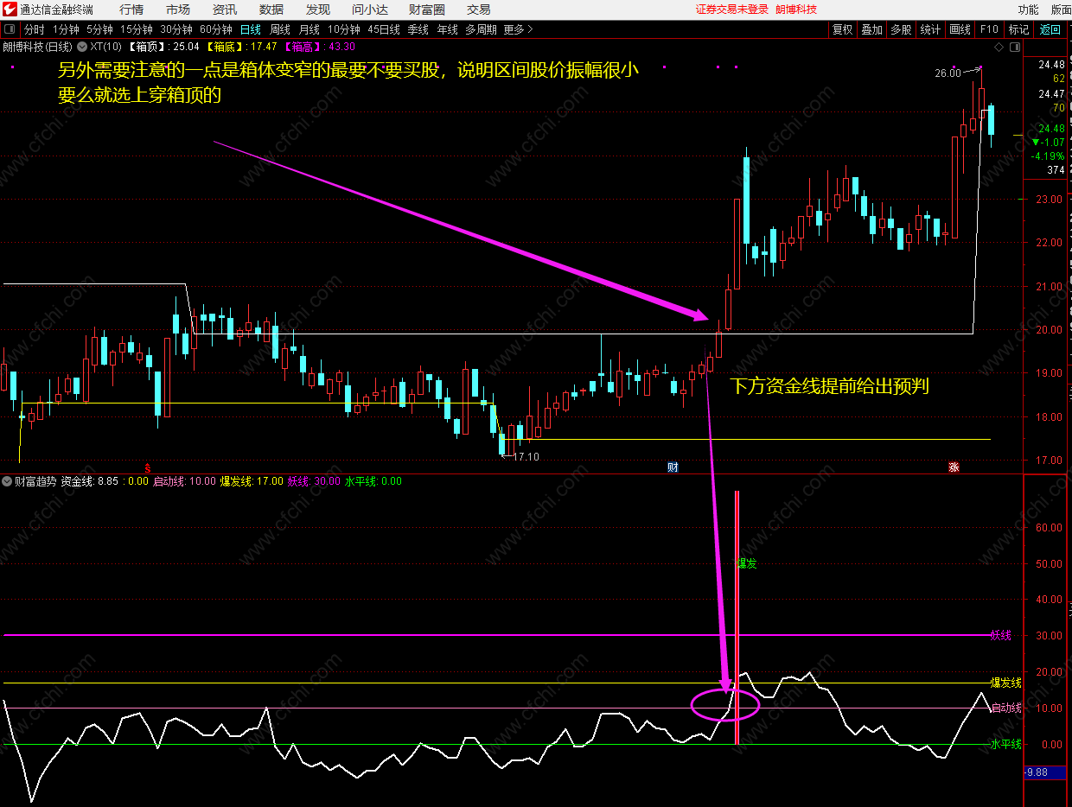Open the 市场 menu
1072x807 pixels.
pos(178,10)
